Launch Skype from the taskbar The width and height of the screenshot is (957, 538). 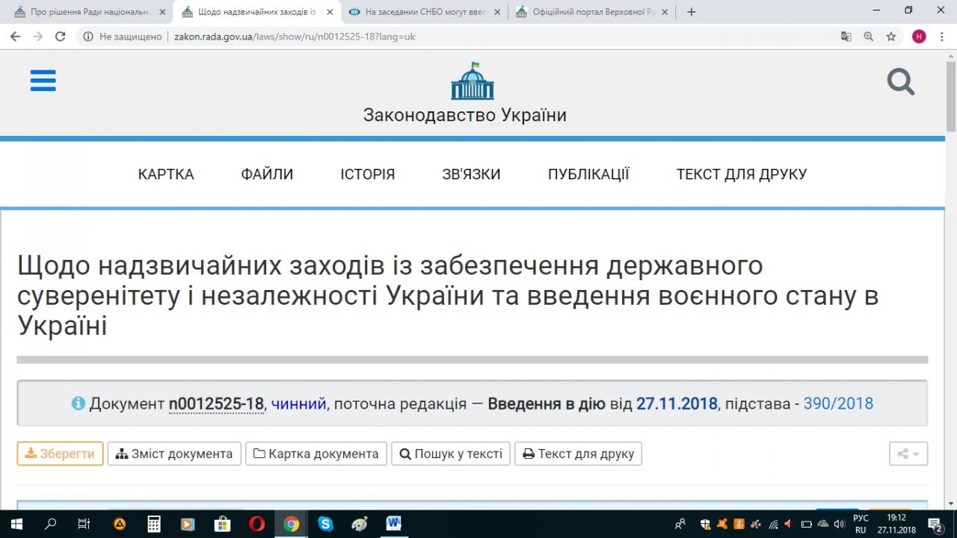pyautogui.click(x=325, y=524)
